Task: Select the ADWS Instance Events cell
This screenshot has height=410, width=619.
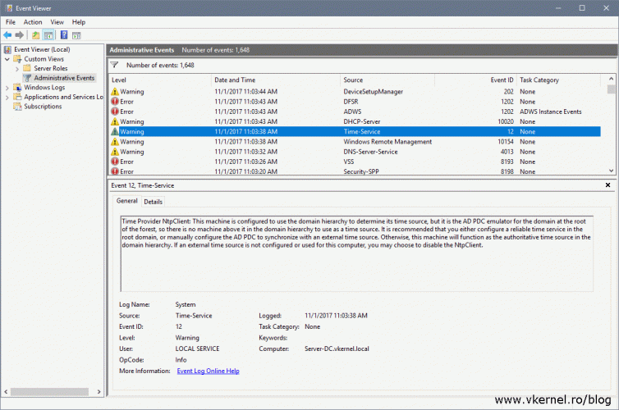Action: click(550, 112)
